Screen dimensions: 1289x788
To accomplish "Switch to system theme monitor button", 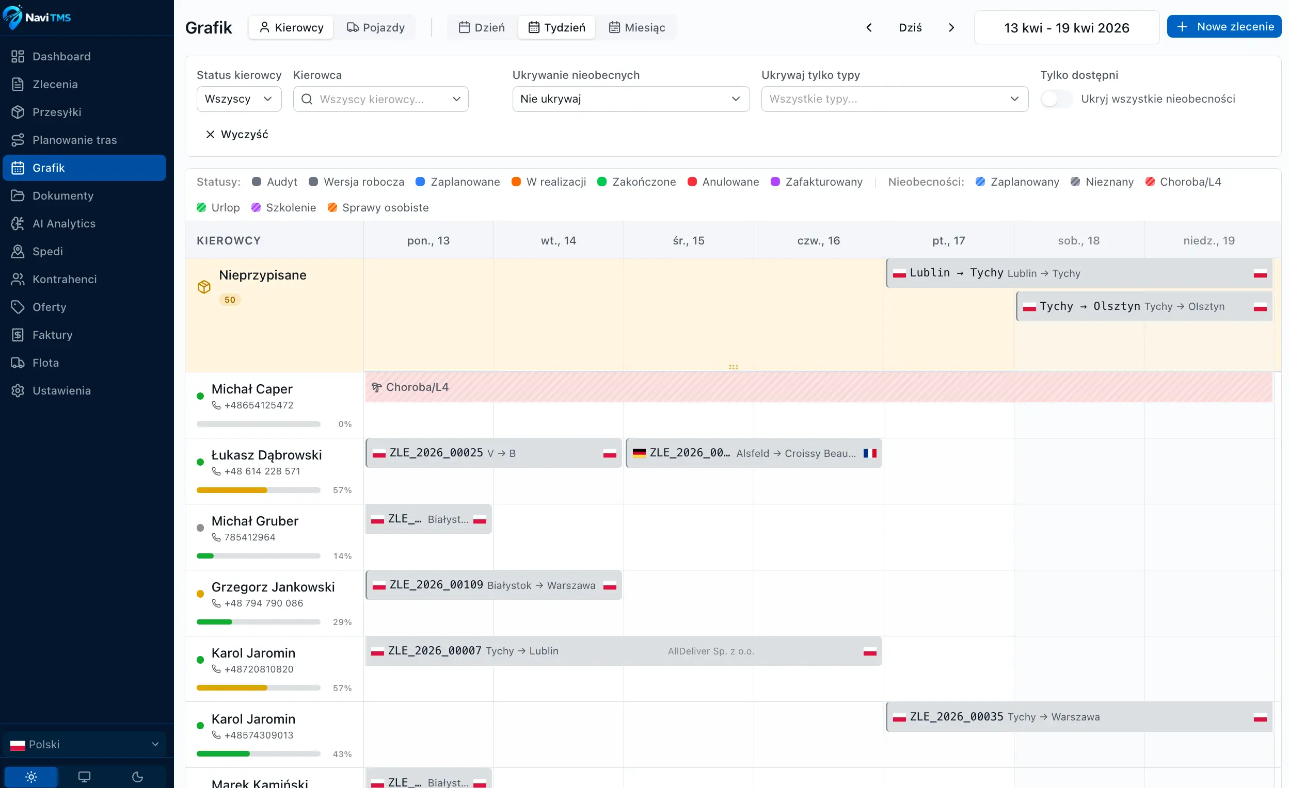I will pos(84,777).
